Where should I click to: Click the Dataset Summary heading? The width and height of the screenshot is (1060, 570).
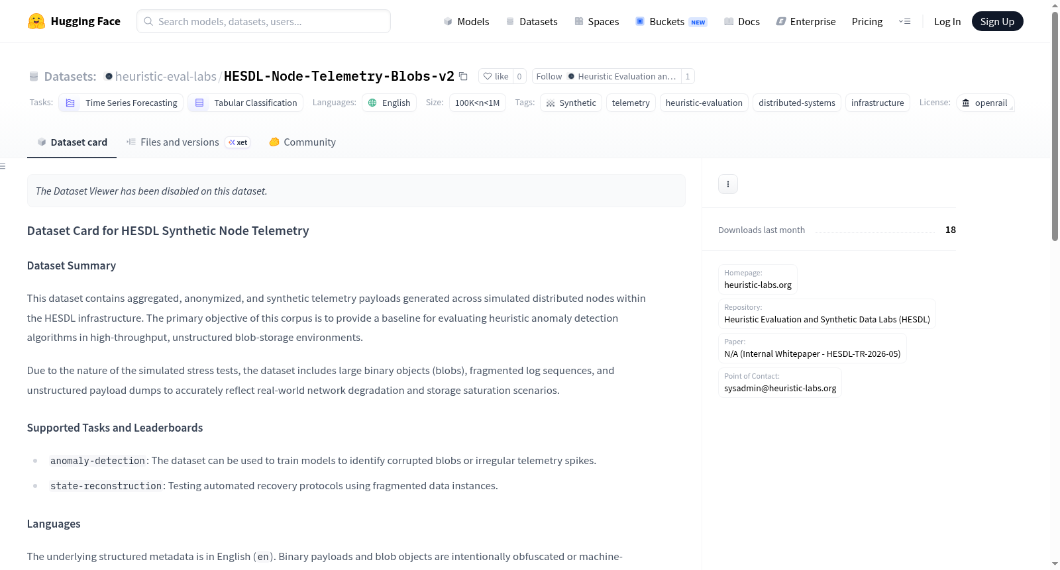pos(72,265)
